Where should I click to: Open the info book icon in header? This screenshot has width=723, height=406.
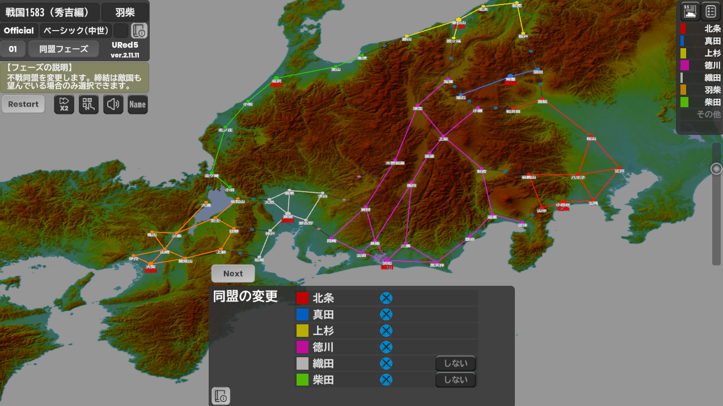point(139,31)
